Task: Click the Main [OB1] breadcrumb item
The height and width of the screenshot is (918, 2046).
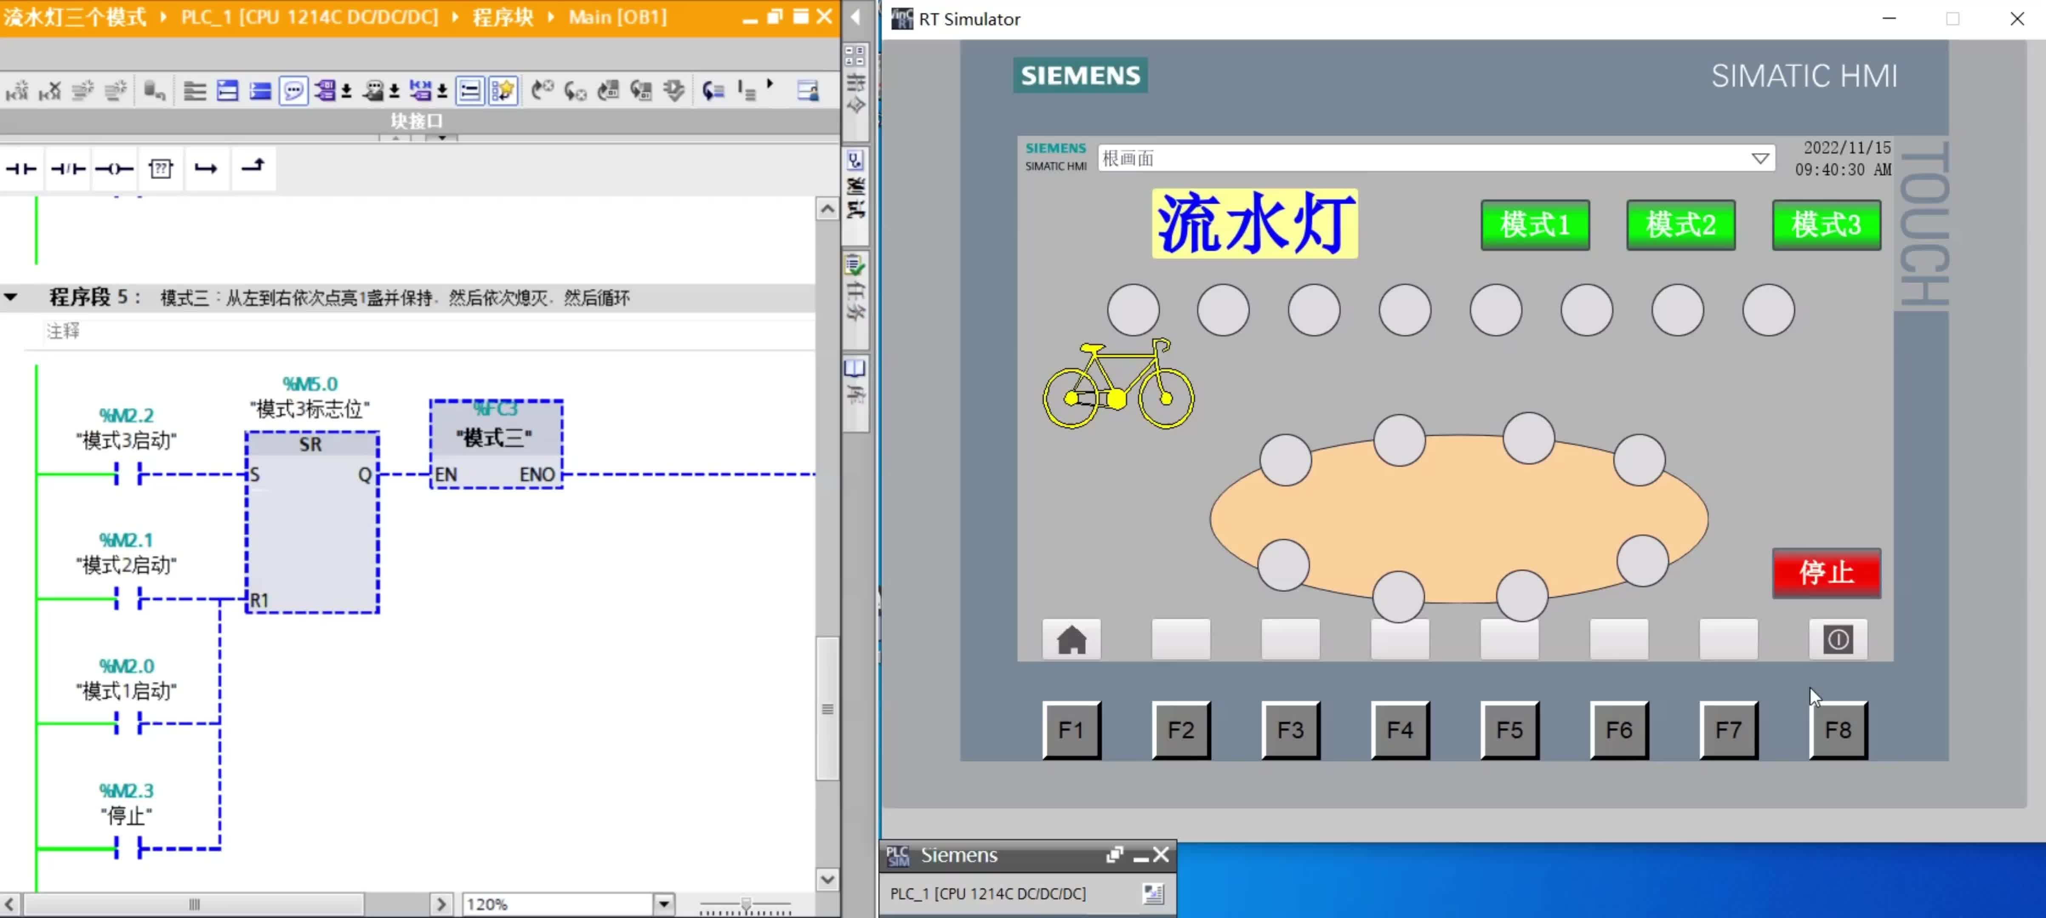Action: pos(618,17)
